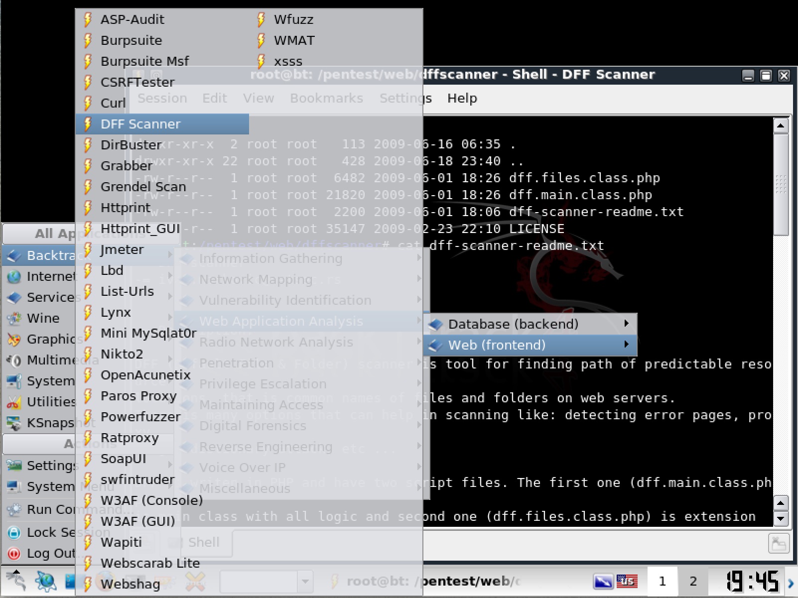
Task: Click the Lynx launcher icon
Action: [88, 312]
